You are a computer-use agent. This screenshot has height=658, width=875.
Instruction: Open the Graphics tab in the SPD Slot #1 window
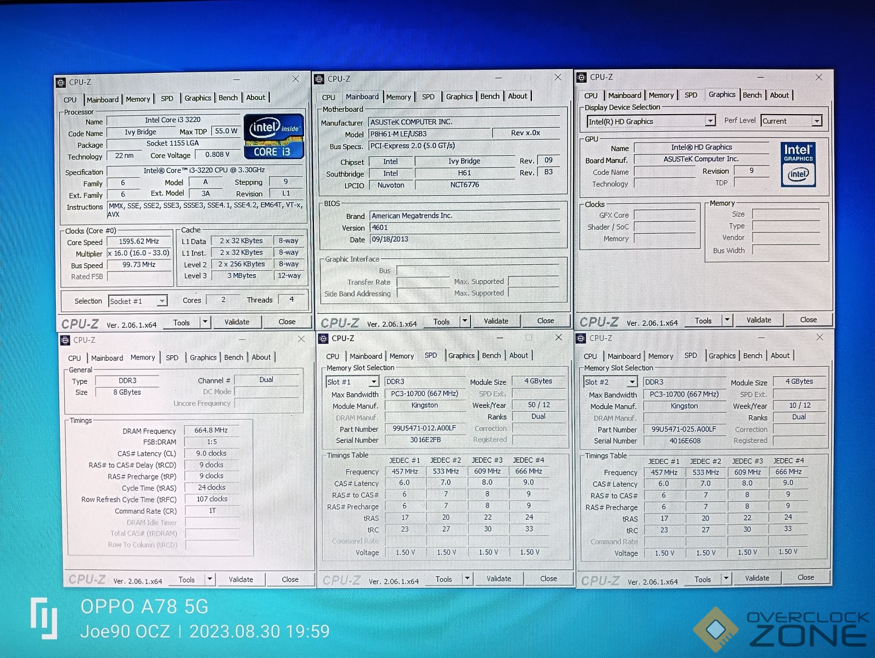461,356
